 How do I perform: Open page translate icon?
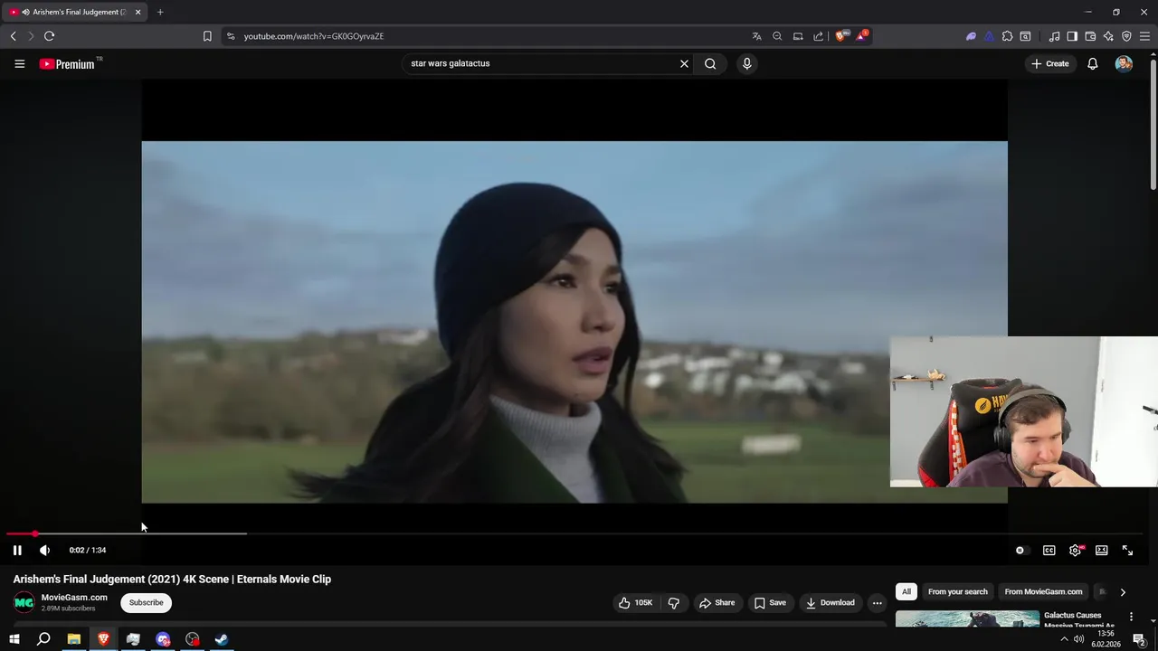click(756, 36)
